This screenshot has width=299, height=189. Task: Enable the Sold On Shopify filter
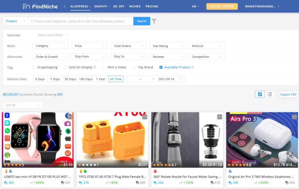tap(65, 67)
